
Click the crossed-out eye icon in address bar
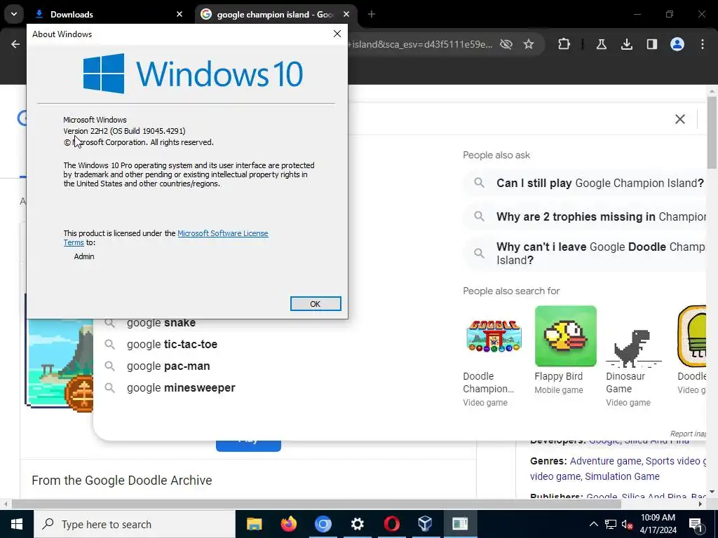pyautogui.click(x=506, y=44)
